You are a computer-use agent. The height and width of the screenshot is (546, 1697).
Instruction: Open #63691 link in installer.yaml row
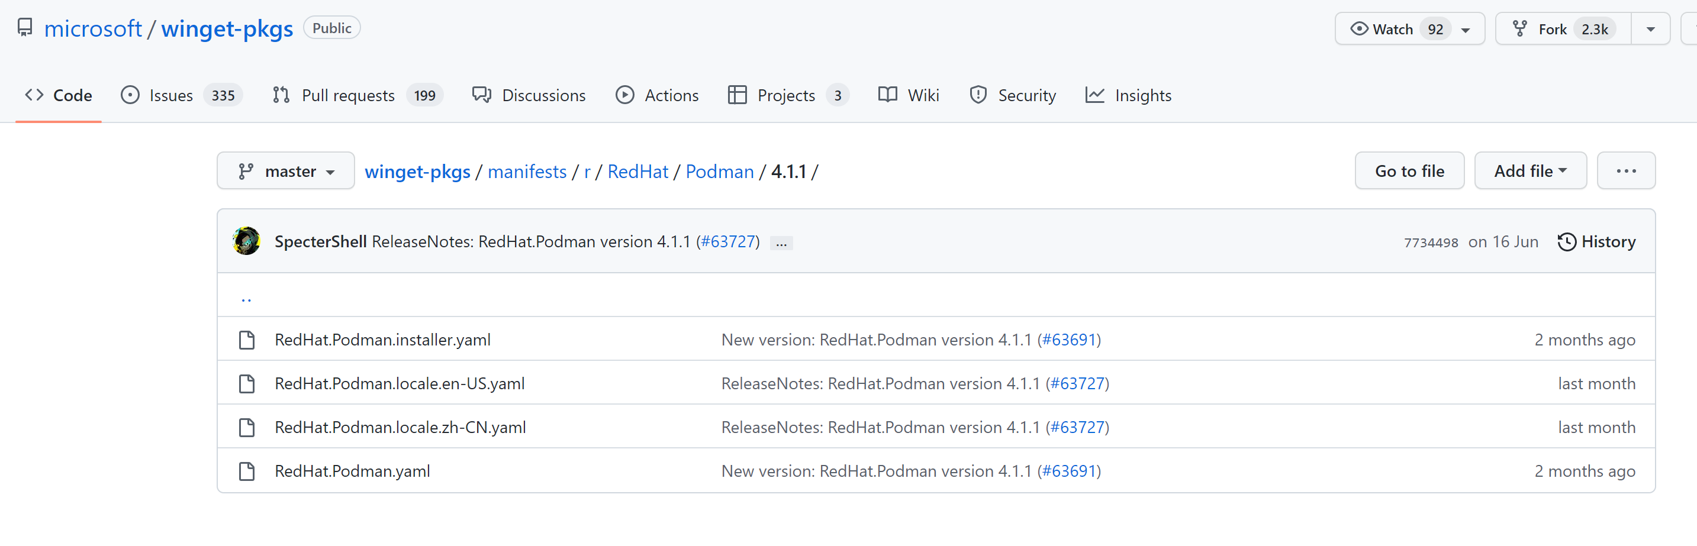tap(1068, 340)
